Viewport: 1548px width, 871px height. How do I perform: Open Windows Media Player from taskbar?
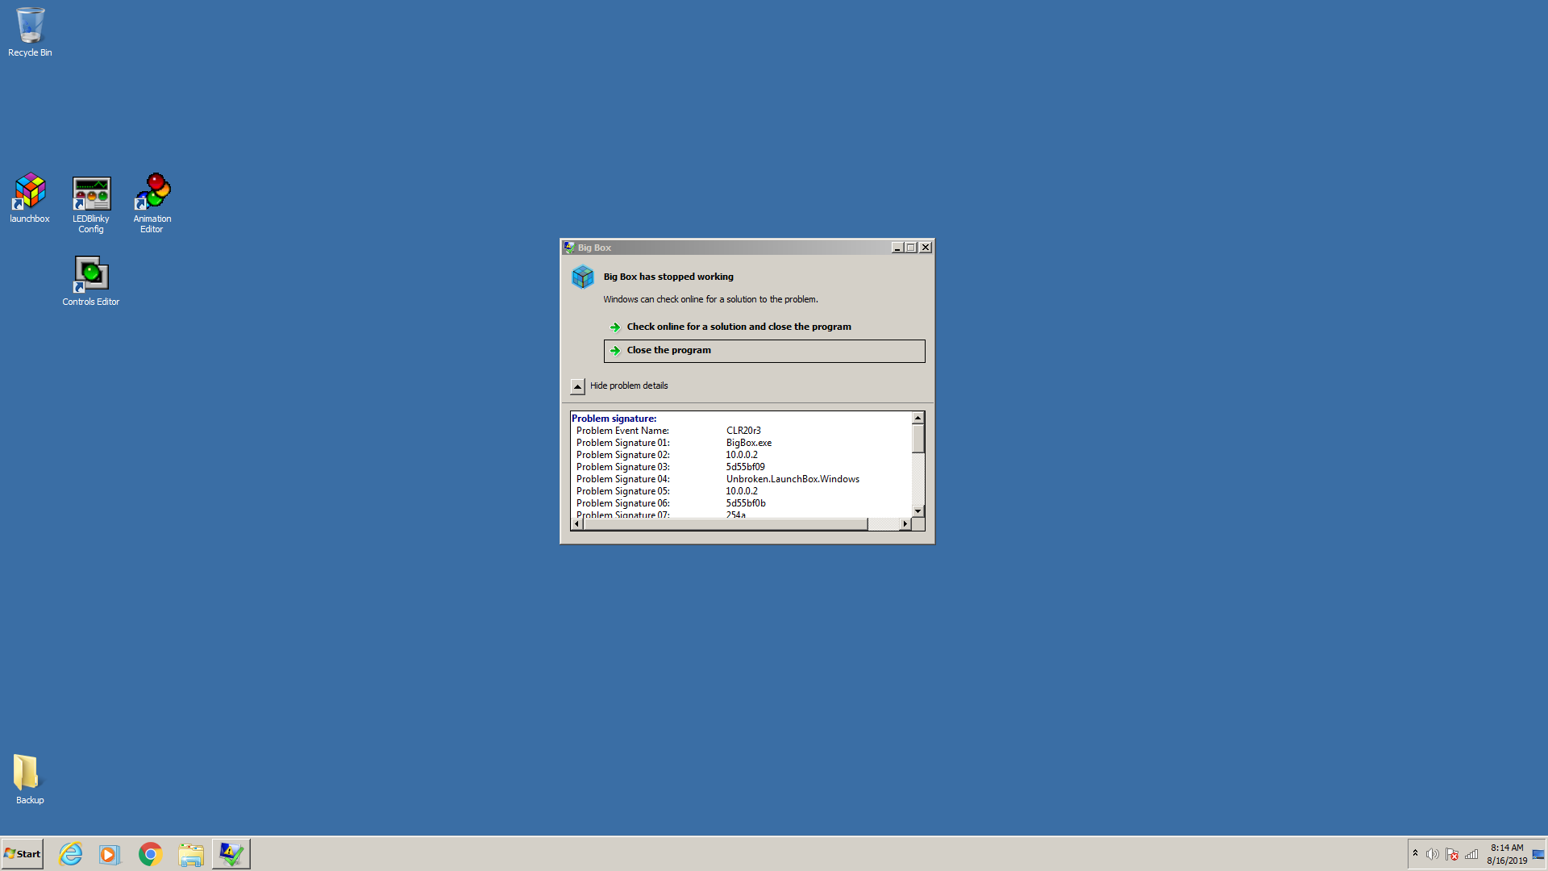[x=110, y=853]
